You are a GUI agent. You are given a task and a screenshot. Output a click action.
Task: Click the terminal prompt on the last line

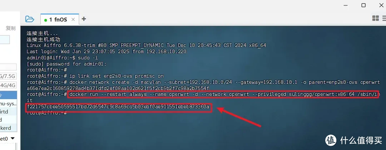[47, 113]
